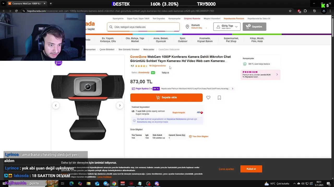Open Task View in the taskbar
Image resolution: width=334 pixels, height=187 pixels.
coord(63,184)
